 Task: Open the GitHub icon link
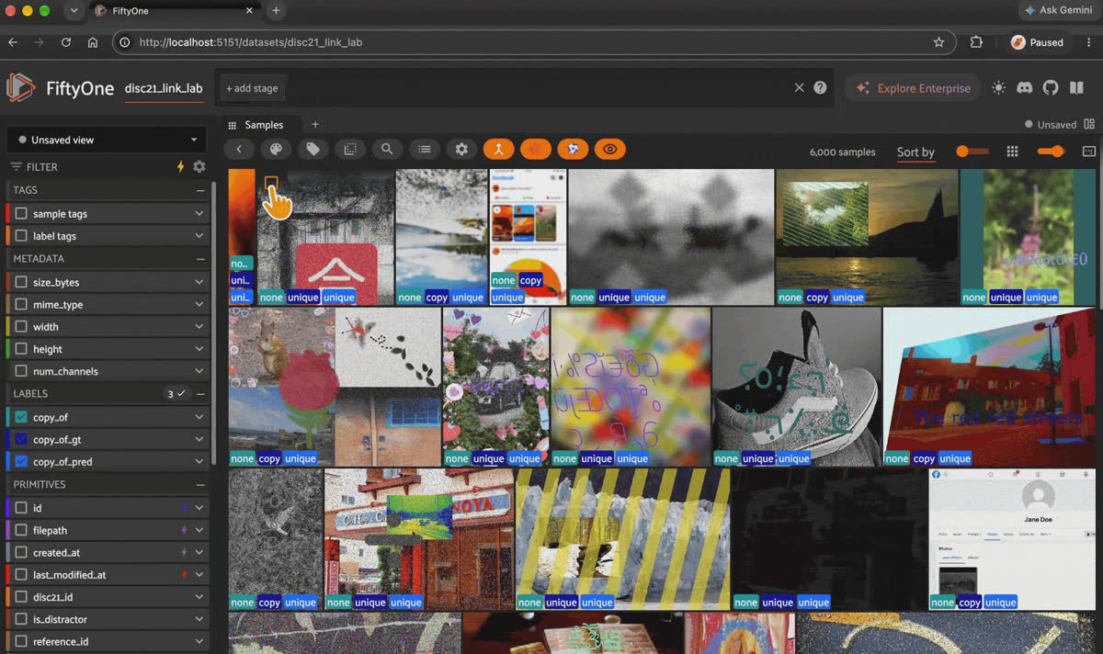click(1051, 88)
